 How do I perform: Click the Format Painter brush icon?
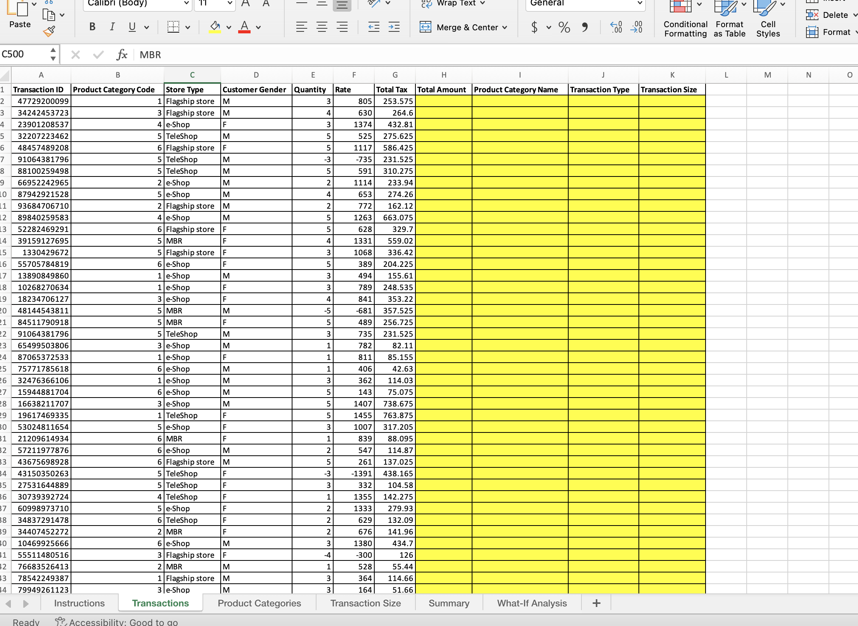pos(49,31)
